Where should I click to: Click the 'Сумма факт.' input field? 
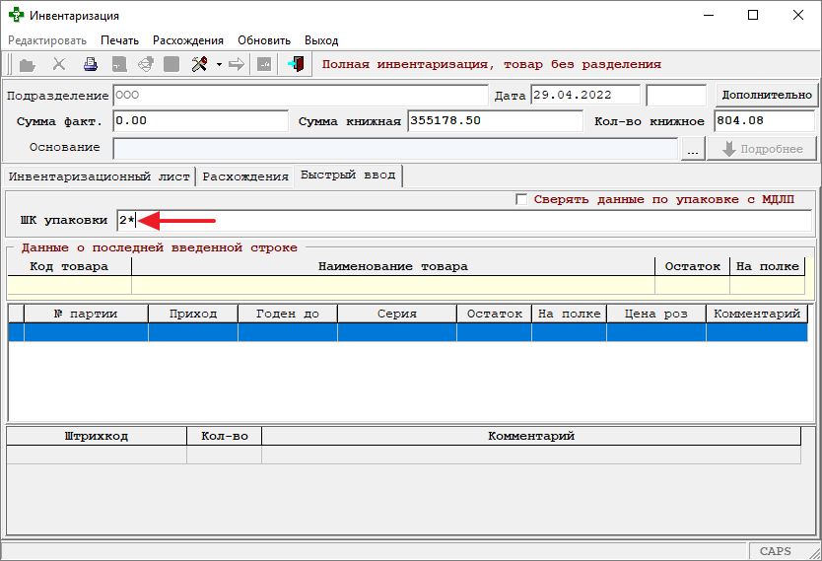pyautogui.click(x=201, y=121)
